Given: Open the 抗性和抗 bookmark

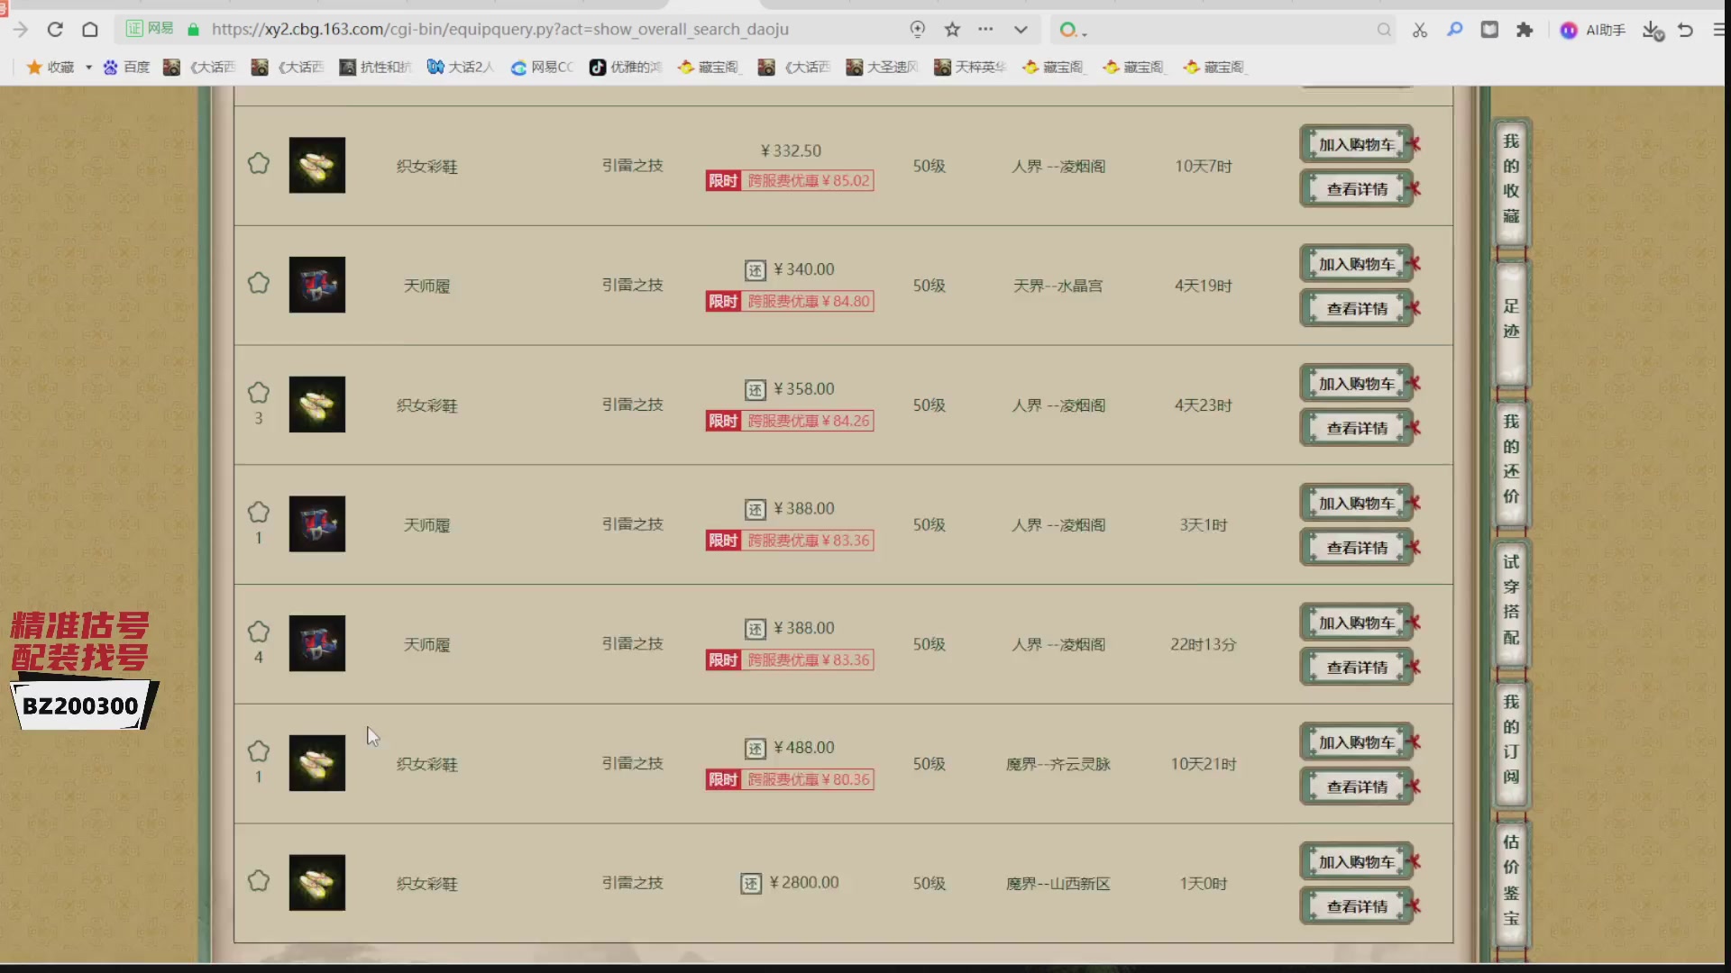Looking at the screenshot, I should 375,67.
